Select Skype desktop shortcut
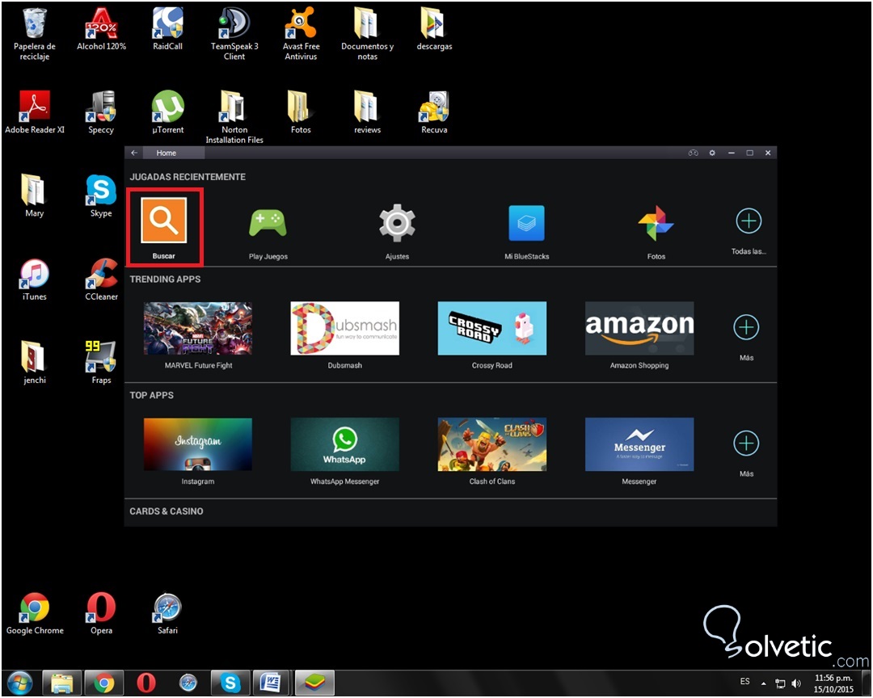This screenshot has height=698, width=873. 101,196
